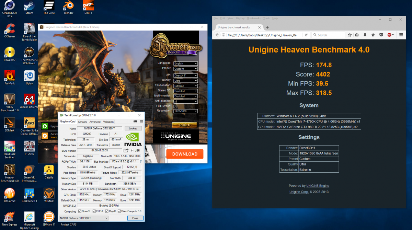Image resolution: width=412 pixels, height=230 pixels.
Task: Open Firefox downloads arrow icon
Action: pyautogui.click(x=365, y=35)
